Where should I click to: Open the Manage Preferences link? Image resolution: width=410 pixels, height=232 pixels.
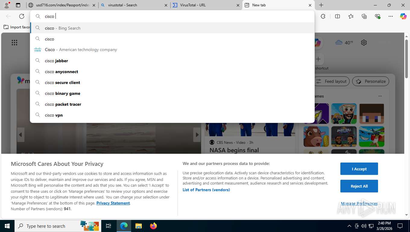pos(359,204)
